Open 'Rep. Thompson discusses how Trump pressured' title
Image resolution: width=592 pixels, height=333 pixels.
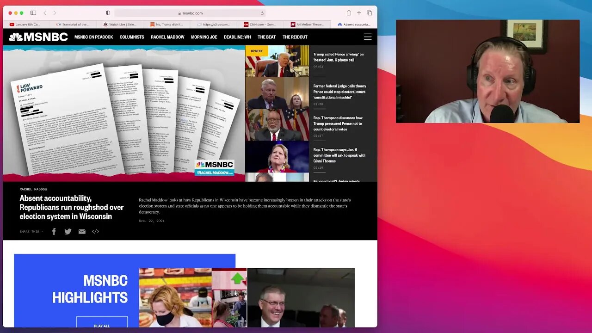pyautogui.click(x=338, y=123)
